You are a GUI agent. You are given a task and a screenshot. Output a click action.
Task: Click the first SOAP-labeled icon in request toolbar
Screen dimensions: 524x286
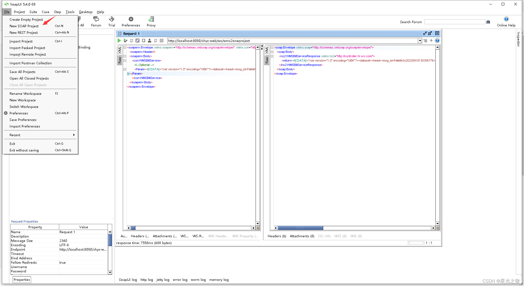coord(132,41)
